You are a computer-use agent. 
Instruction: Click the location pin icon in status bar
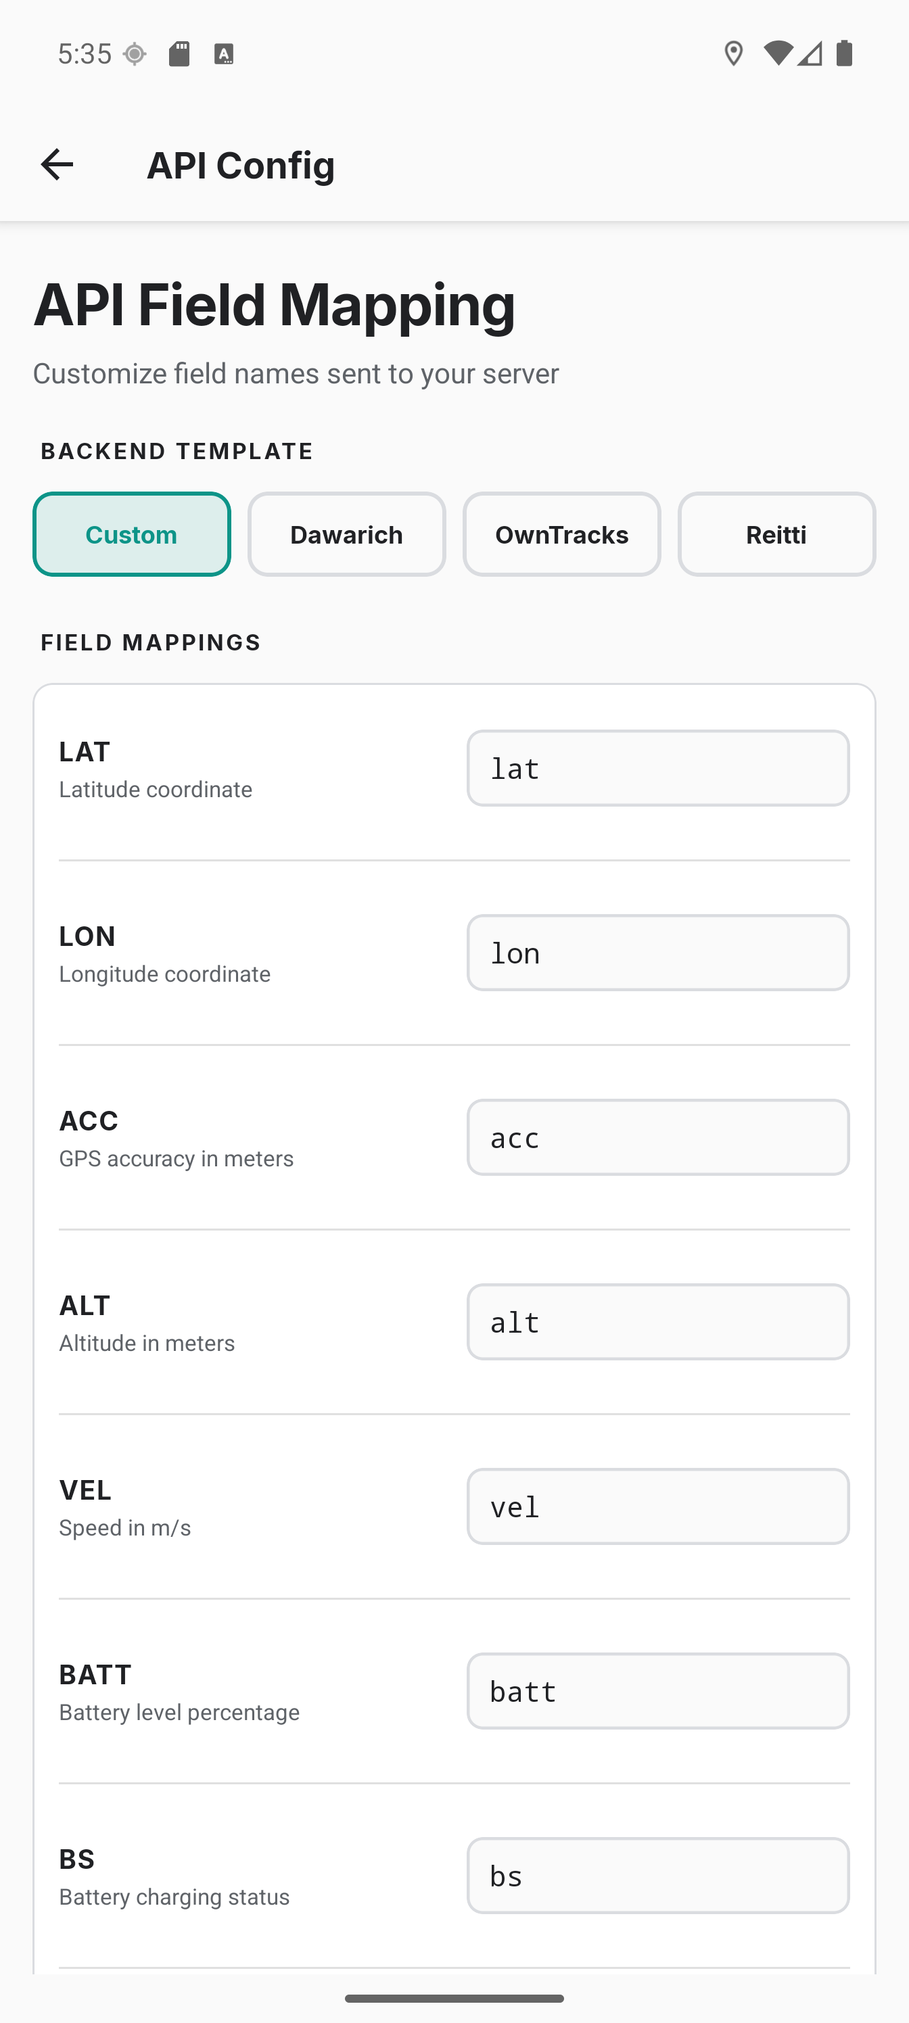tap(733, 53)
